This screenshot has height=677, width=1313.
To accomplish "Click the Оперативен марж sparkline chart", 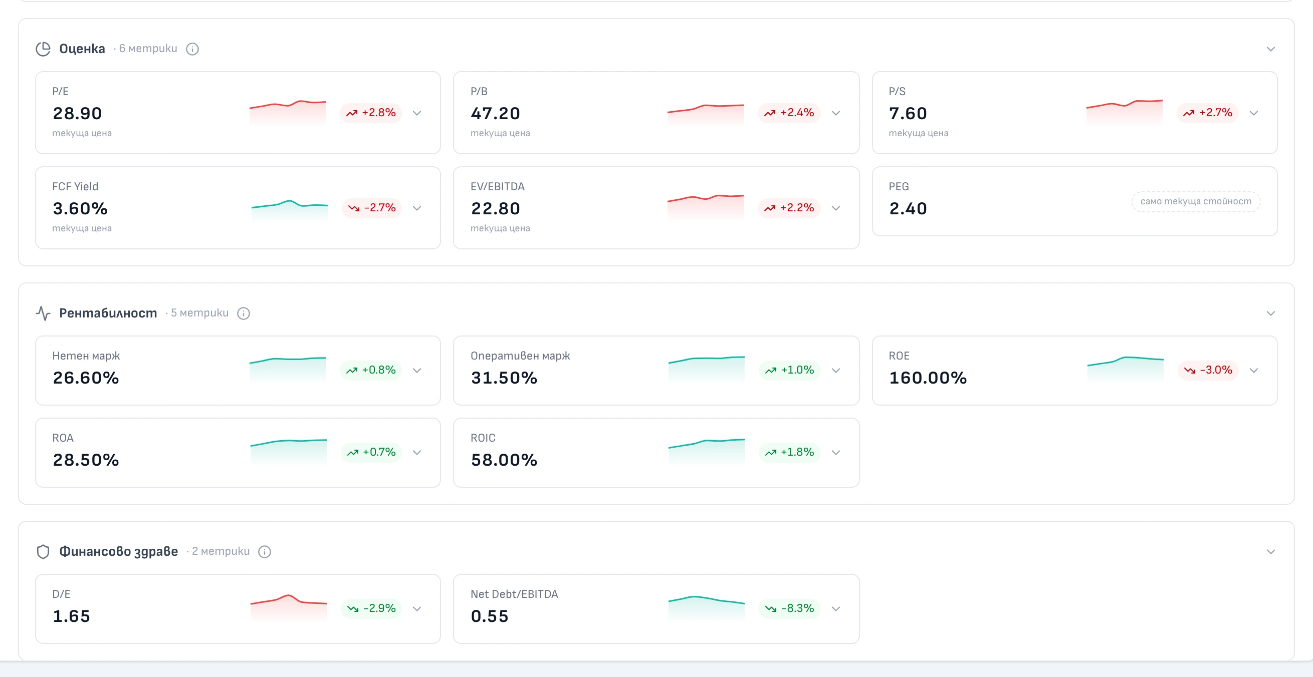I will pos(707,370).
